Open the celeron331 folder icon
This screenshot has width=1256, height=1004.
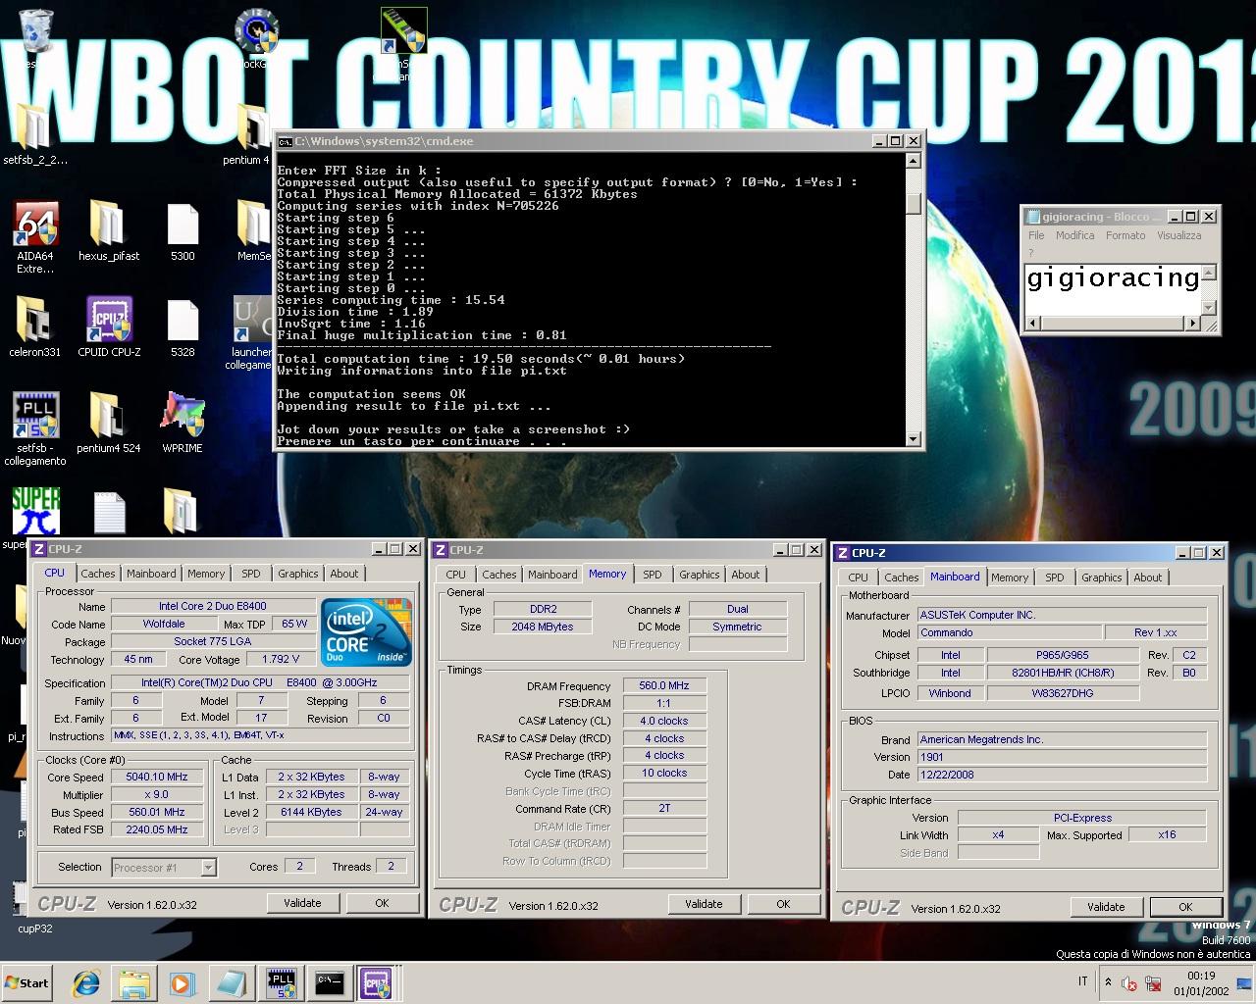pos(34,327)
